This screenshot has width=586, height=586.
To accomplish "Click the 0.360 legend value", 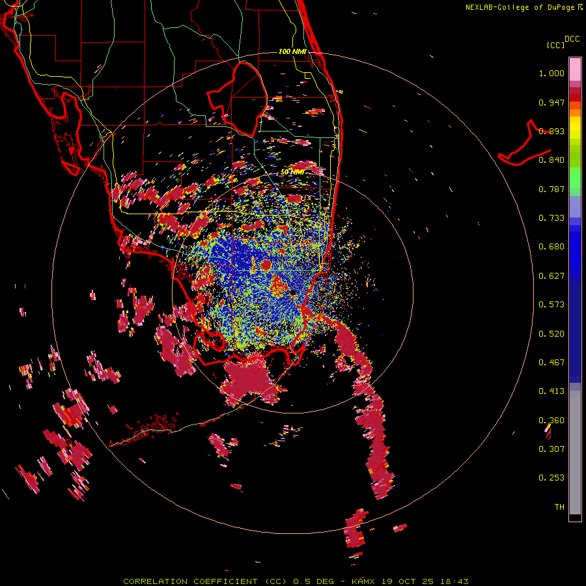I will coord(551,421).
